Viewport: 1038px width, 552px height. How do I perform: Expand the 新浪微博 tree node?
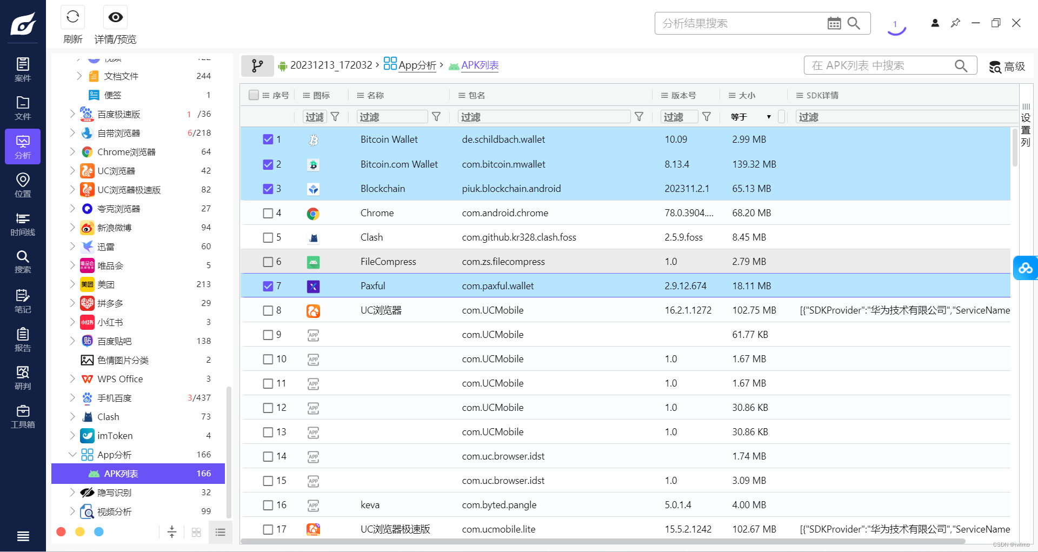(x=72, y=228)
